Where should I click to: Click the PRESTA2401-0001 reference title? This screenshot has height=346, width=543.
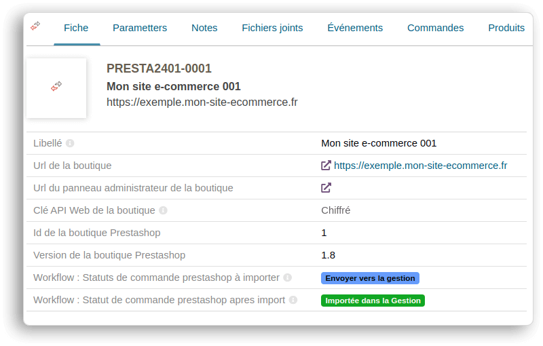(x=159, y=69)
